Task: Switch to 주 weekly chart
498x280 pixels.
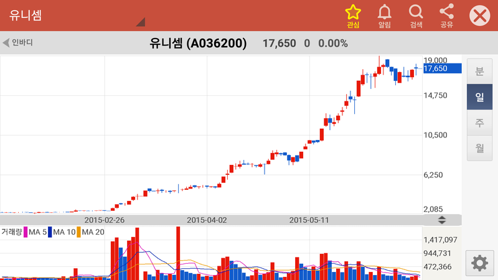Action: pos(479,123)
